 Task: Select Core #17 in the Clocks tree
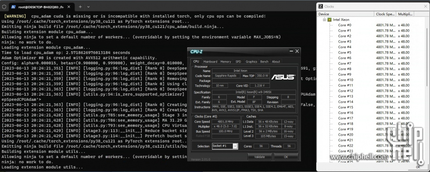[x=346, y=118]
